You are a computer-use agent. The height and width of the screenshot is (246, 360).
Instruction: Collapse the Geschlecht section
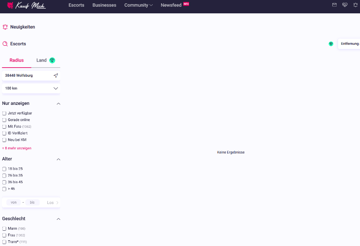[x=58, y=219]
